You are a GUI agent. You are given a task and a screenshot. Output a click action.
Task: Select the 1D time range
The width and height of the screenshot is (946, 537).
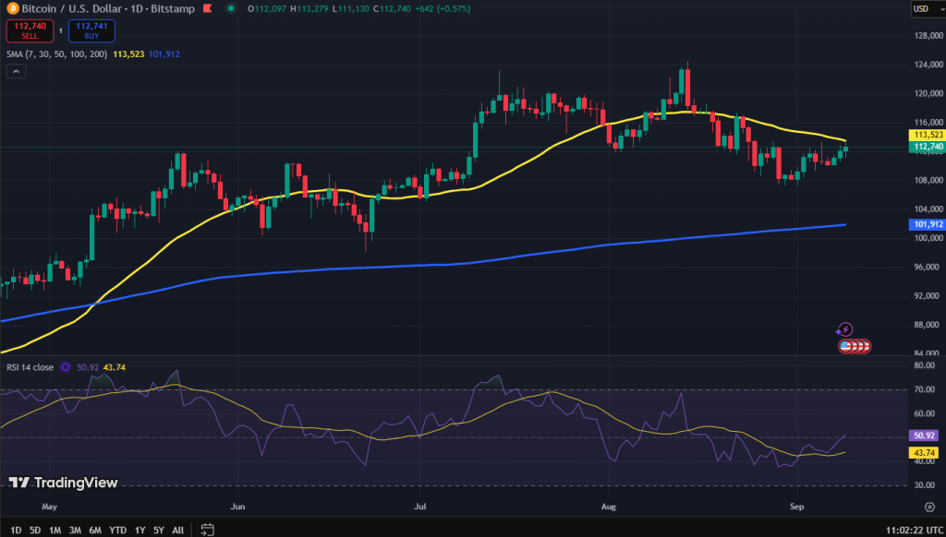coord(16,531)
